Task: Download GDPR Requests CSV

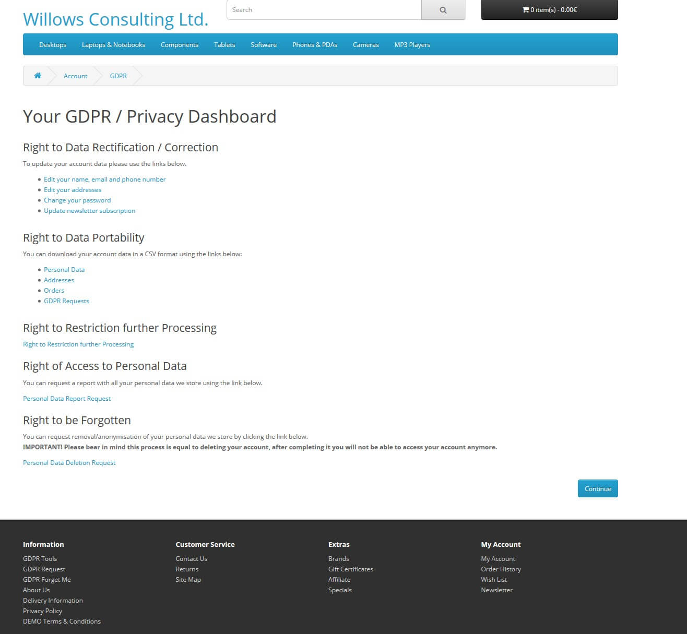Action: pos(66,301)
